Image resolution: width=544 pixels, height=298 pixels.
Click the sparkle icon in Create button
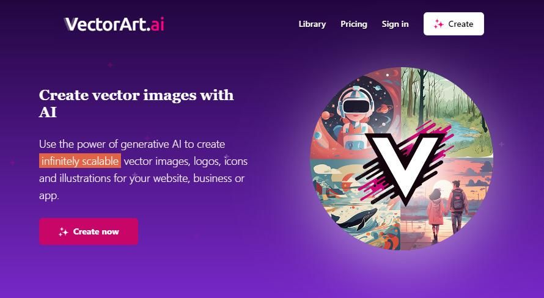point(438,24)
